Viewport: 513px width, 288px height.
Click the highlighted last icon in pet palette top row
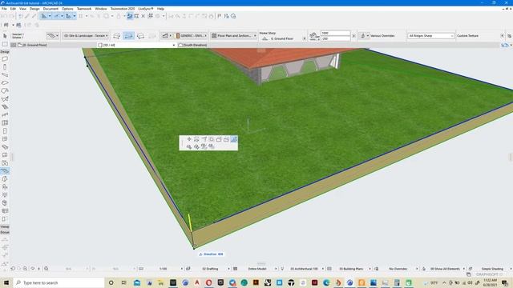(x=233, y=139)
